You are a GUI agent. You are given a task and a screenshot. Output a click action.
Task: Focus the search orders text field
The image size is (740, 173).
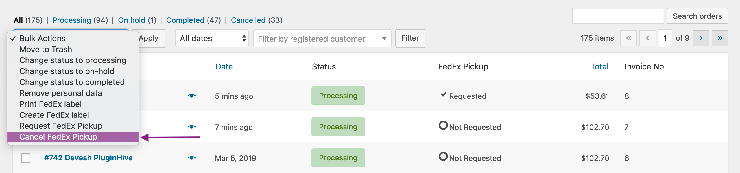618,16
